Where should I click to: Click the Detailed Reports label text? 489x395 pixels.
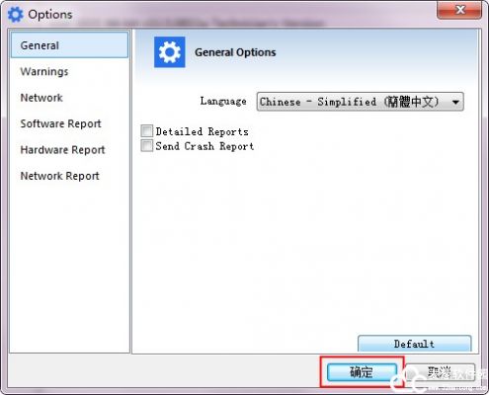203,131
